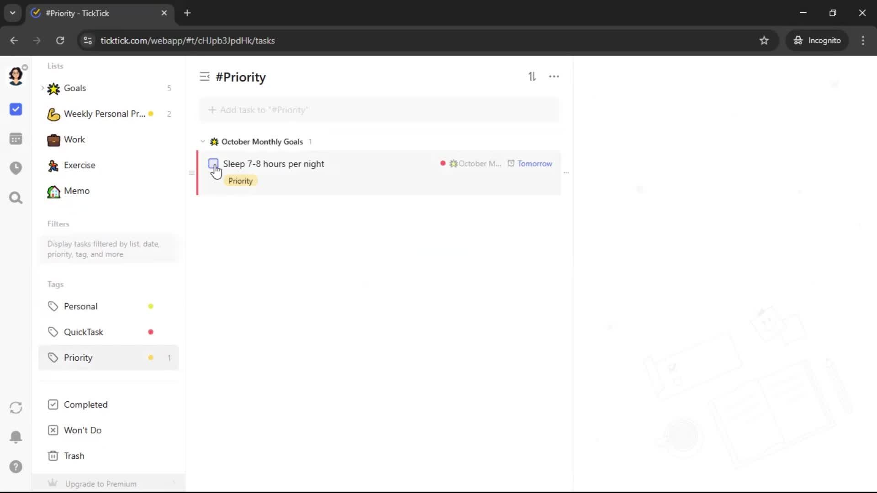Open the Completed tasks list
Screen dimensions: 877x493
point(85,404)
